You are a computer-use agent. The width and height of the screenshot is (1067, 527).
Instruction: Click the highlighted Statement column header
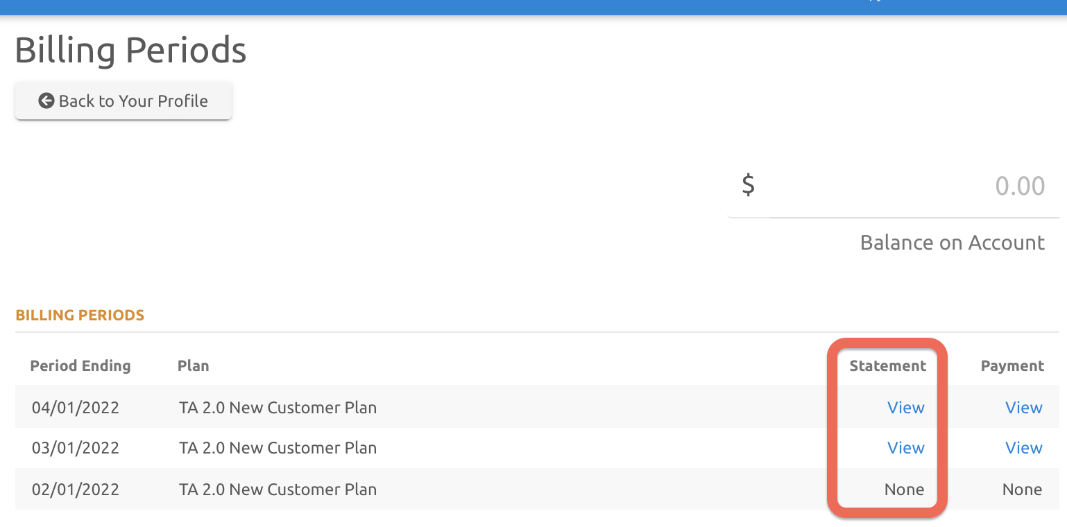[888, 365]
